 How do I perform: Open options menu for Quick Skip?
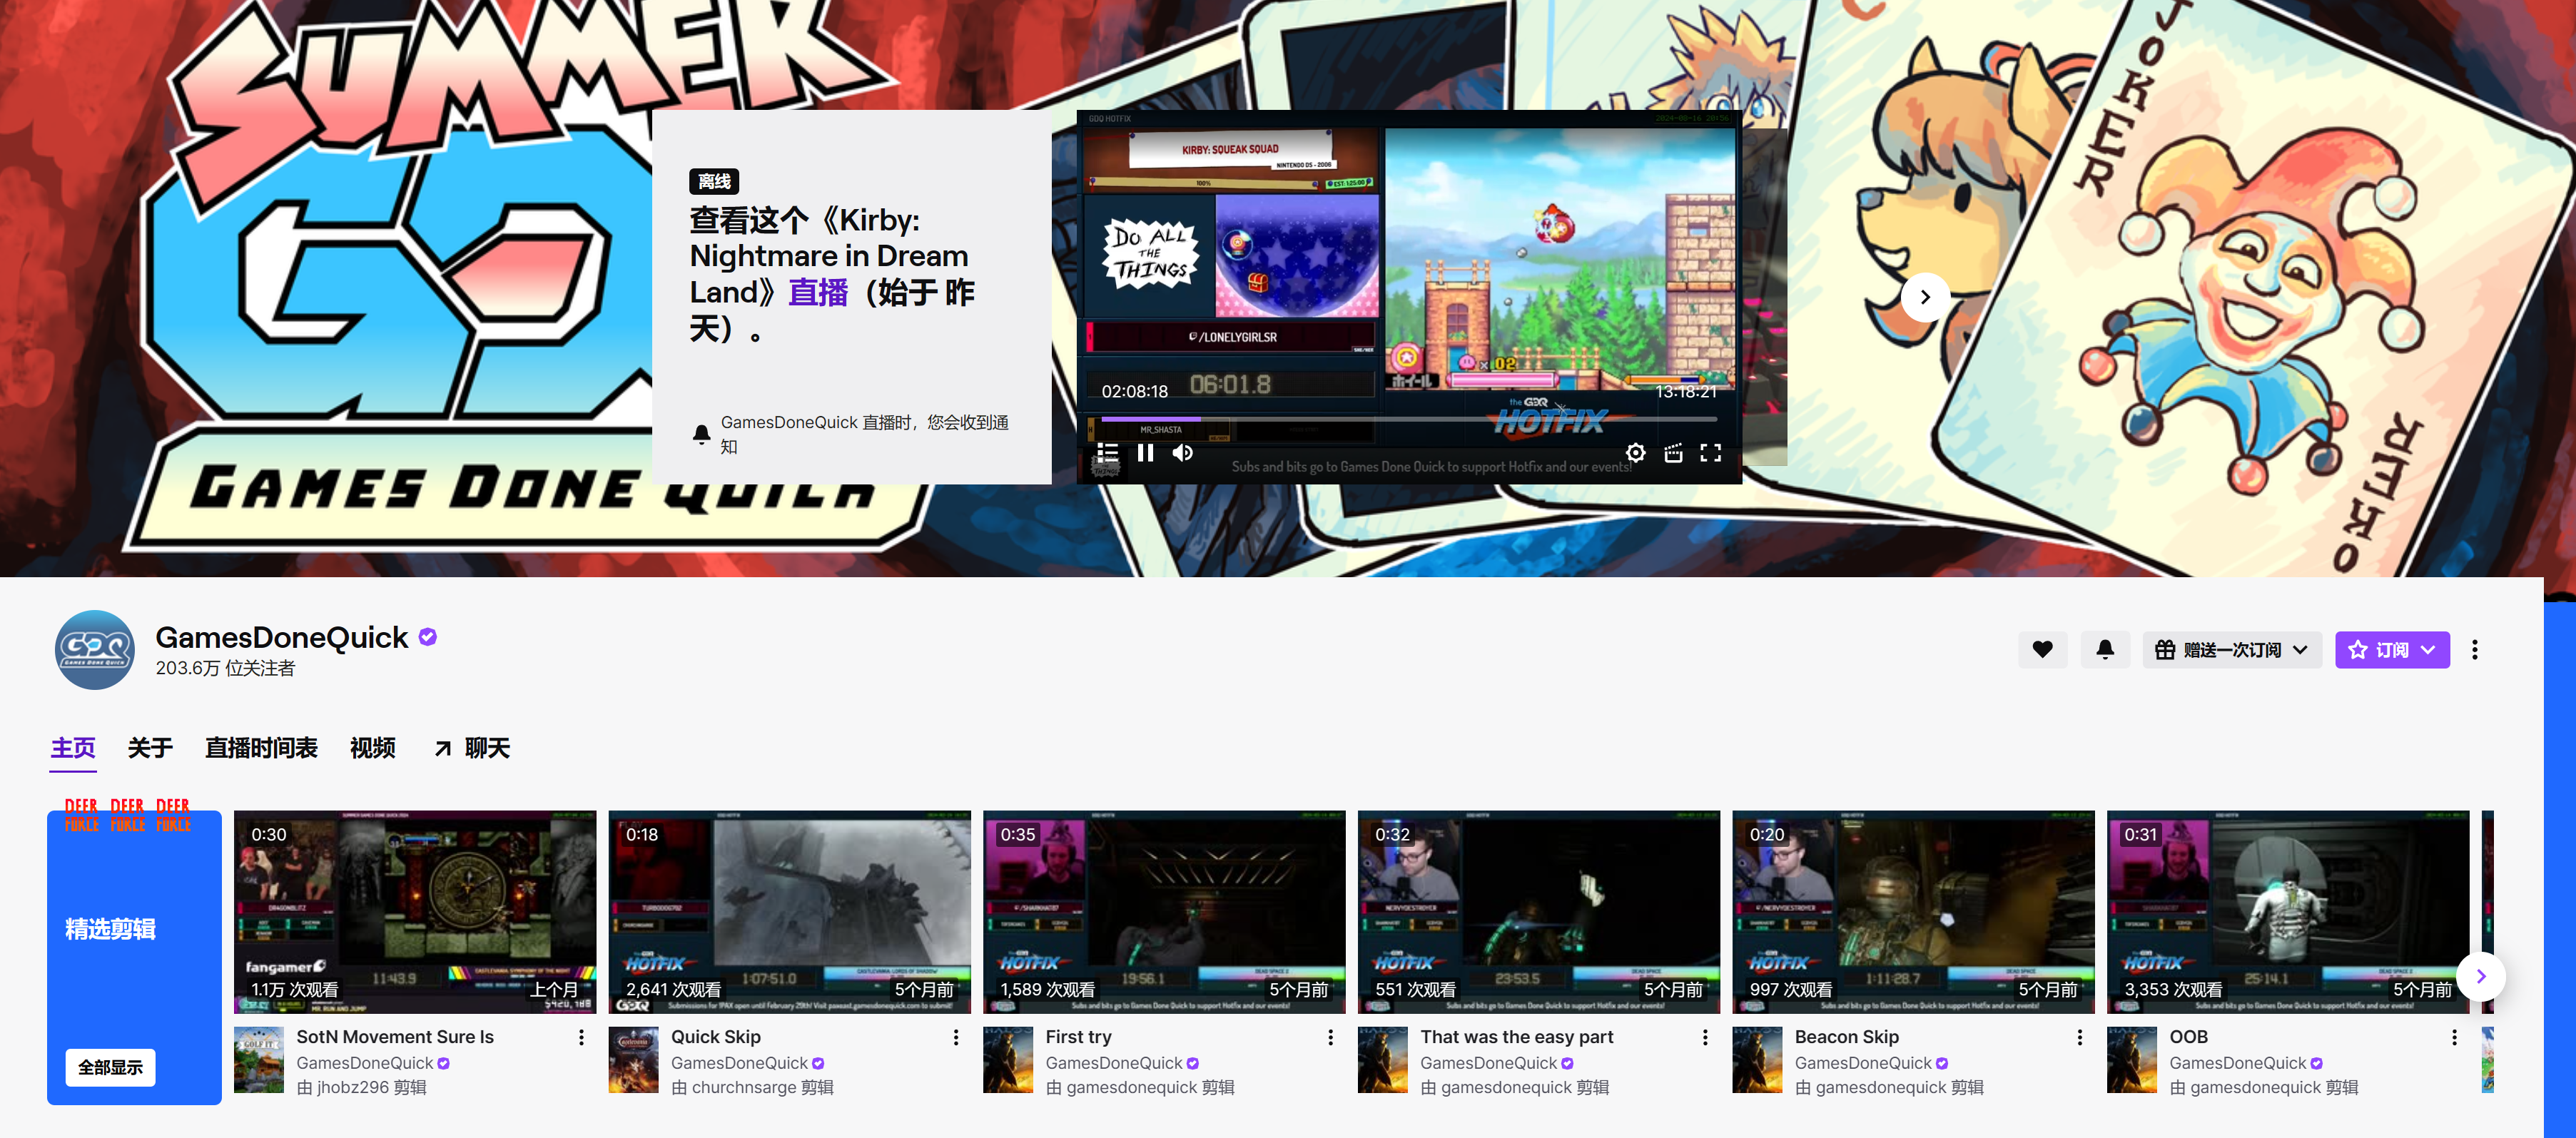(x=956, y=1038)
